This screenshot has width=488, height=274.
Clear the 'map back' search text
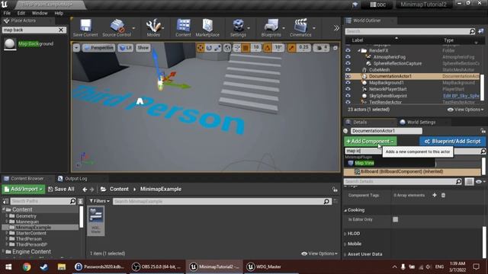pyautogui.click(x=61, y=30)
